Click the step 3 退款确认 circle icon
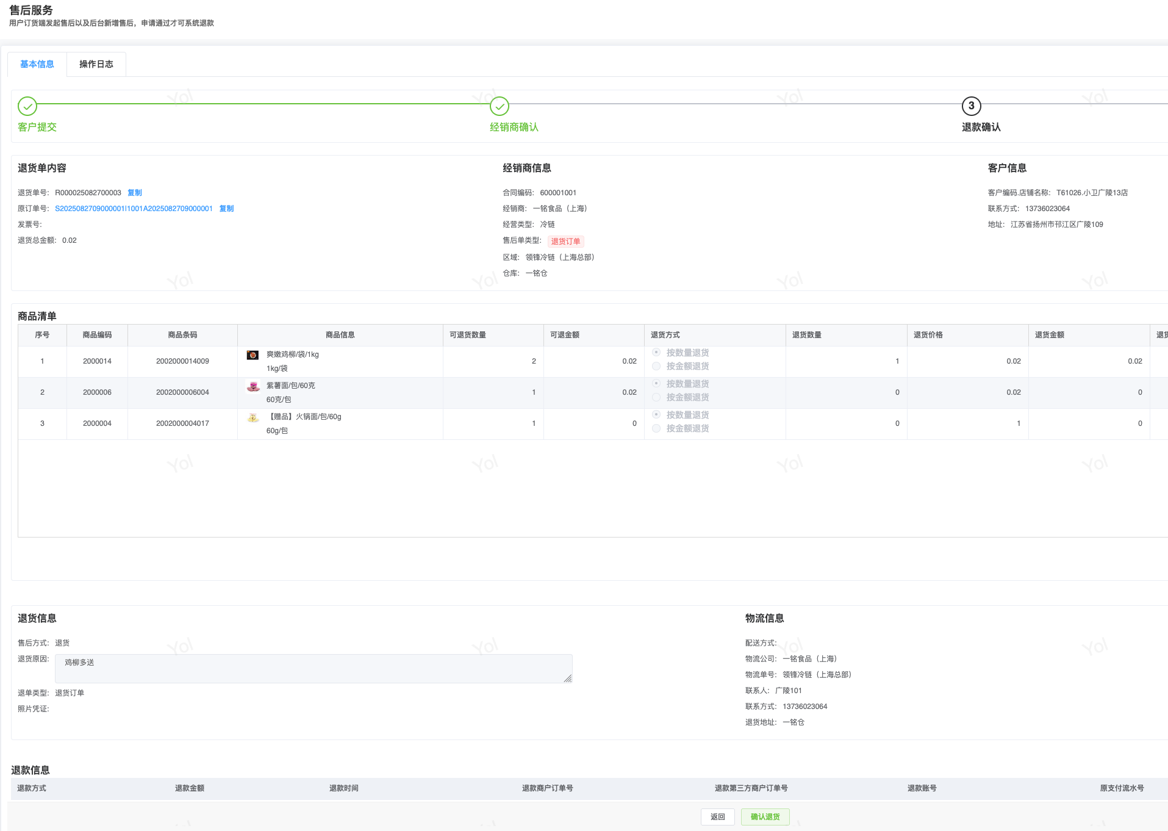Image resolution: width=1168 pixels, height=831 pixels. click(x=971, y=106)
